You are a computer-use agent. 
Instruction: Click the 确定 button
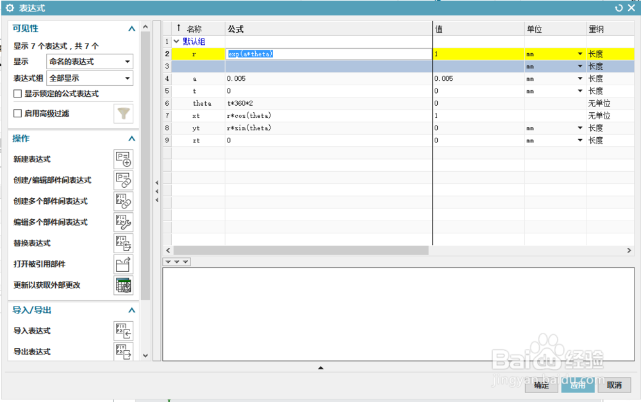541,385
